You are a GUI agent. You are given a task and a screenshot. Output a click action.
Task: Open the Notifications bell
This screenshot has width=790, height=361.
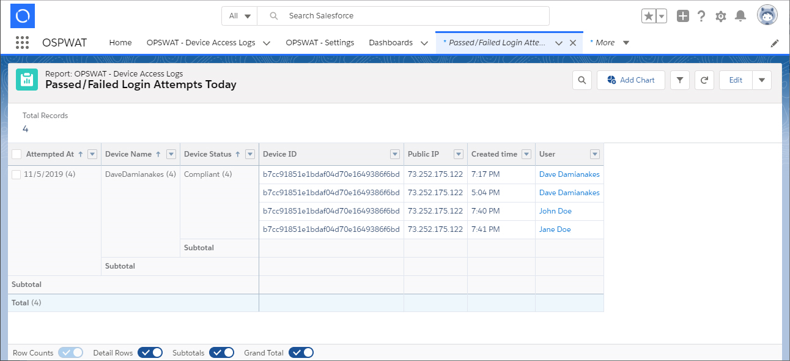[740, 17]
